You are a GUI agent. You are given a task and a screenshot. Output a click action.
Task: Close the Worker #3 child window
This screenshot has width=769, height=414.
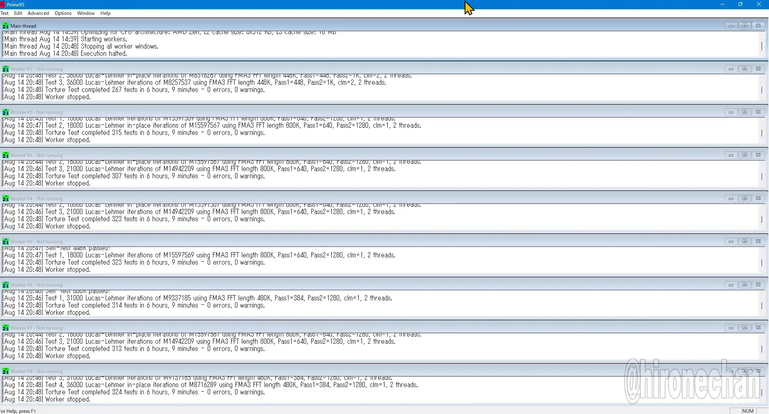pyautogui.click(x=758, y=155)
